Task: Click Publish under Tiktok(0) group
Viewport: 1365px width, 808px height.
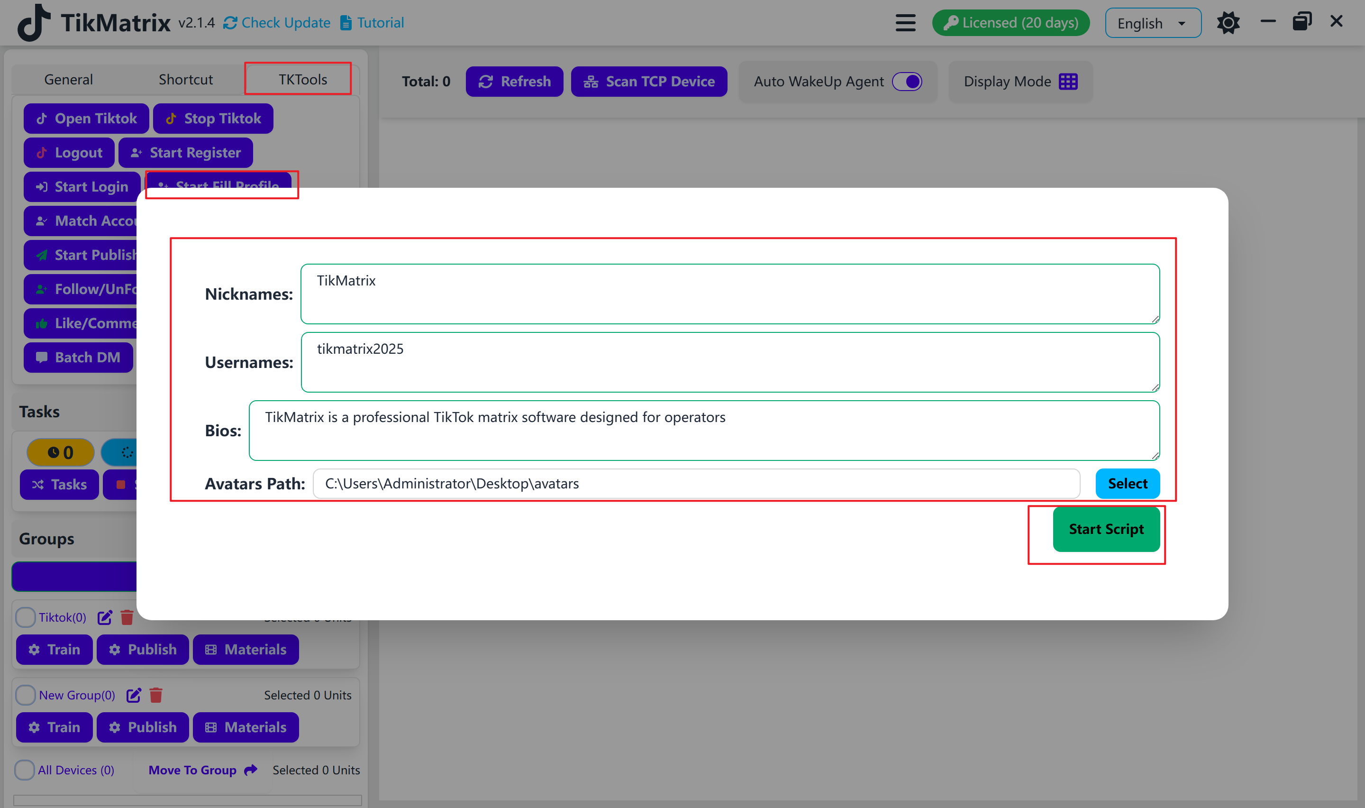Action: pos(143,650)
